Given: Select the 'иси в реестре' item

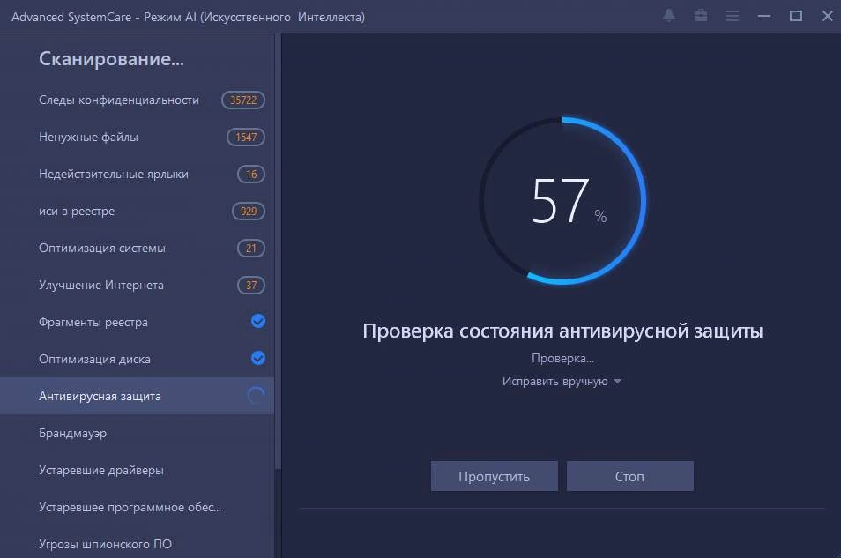Looking at the screenshot, I should click(x=137, y=211).
